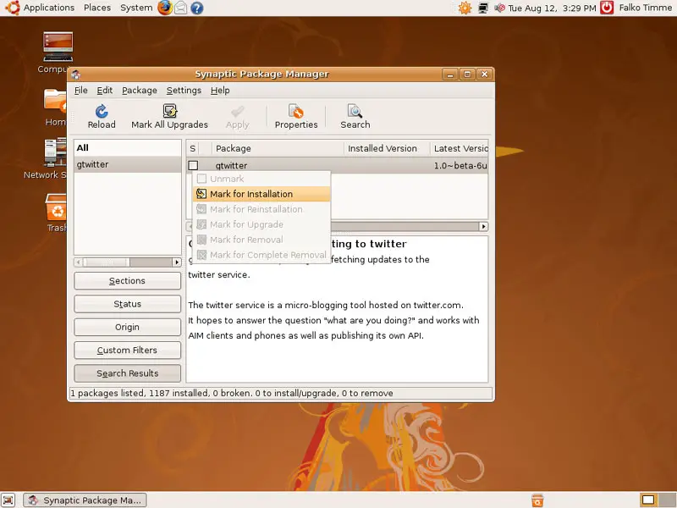
Task: Click the Search Results button
Action: pos(128,373)
